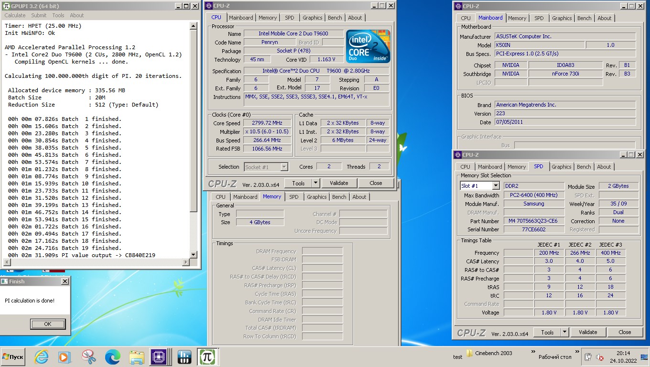Click 'PI calculation is done!' message text
This screenshot has height=367, width=650.
pos(30,301)
